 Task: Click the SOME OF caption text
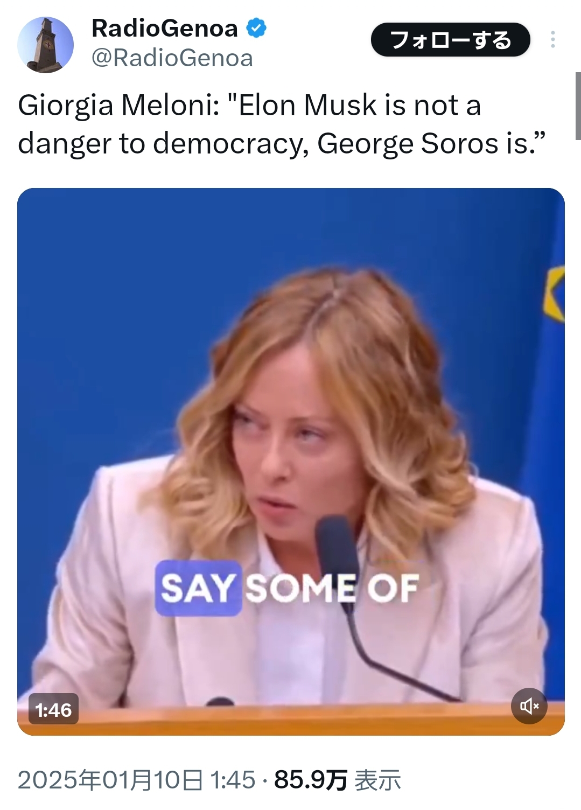(x=332, y=588)
